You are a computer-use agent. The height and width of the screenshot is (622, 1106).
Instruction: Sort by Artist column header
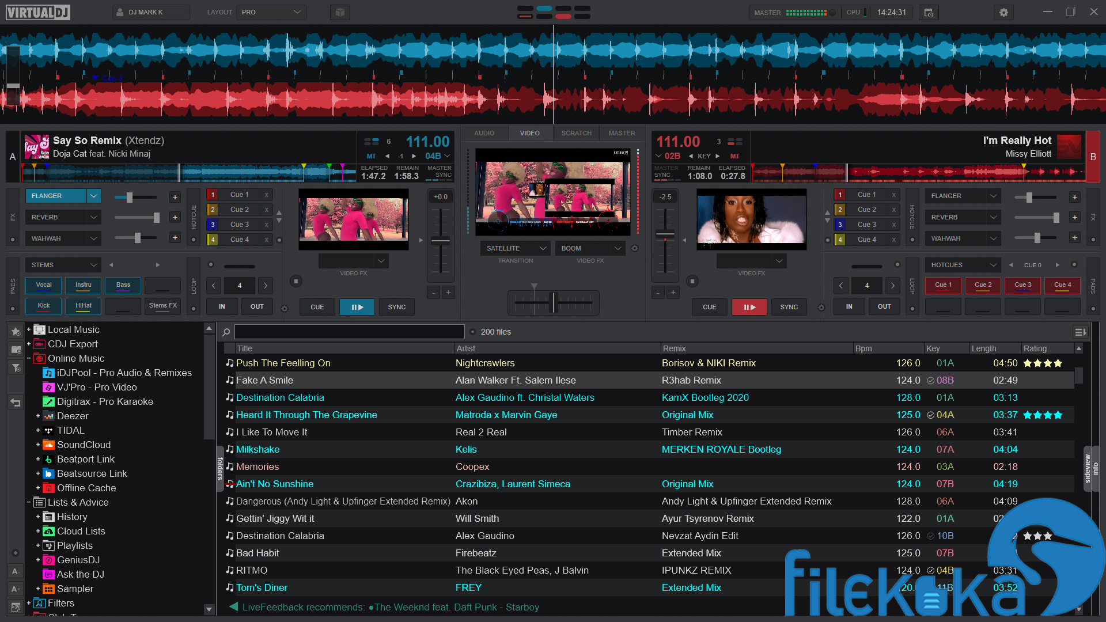557,348
